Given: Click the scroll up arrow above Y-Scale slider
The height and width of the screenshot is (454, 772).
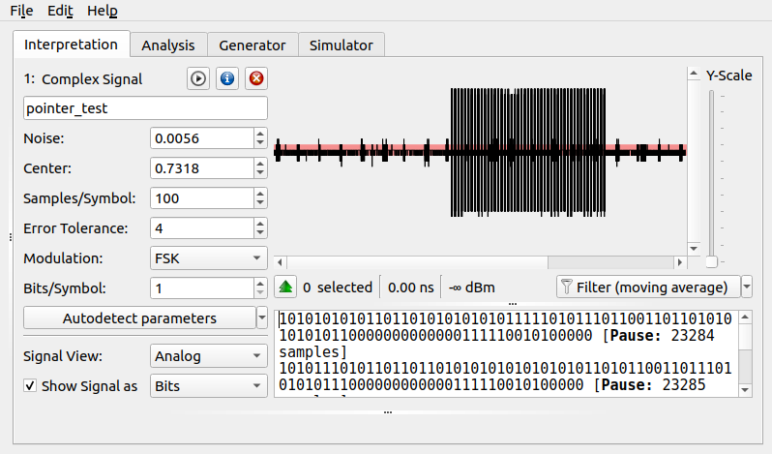Looking at the screenshot, I should [x=693, y=74].
